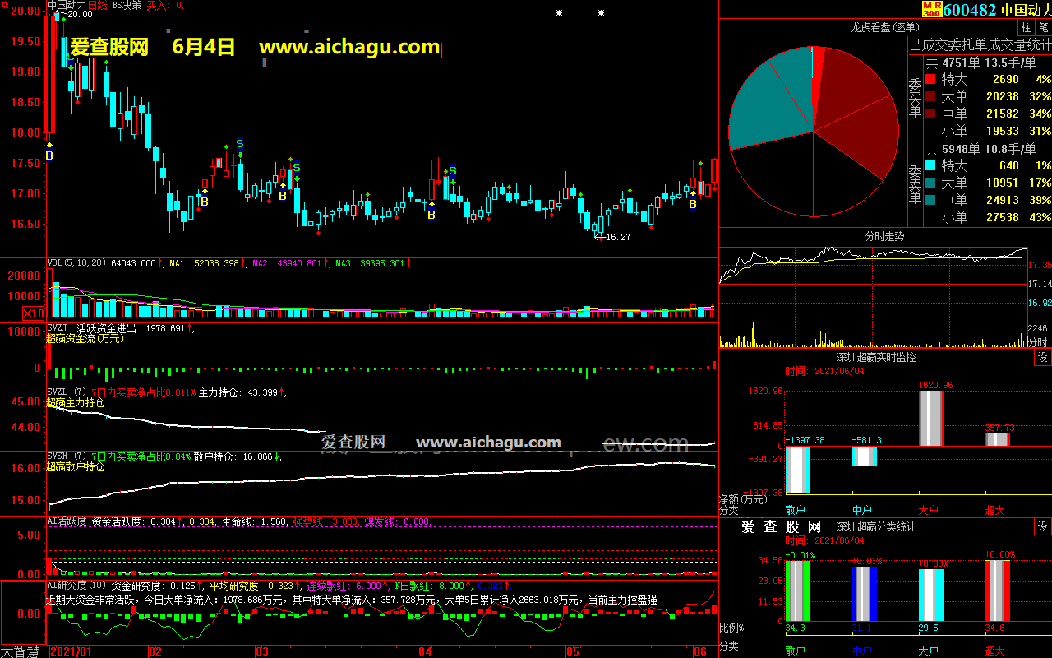The height and width of the screenshot is (658, 1052).
Task: Click the 16.27 lowest price annotation
Action: 617,237
